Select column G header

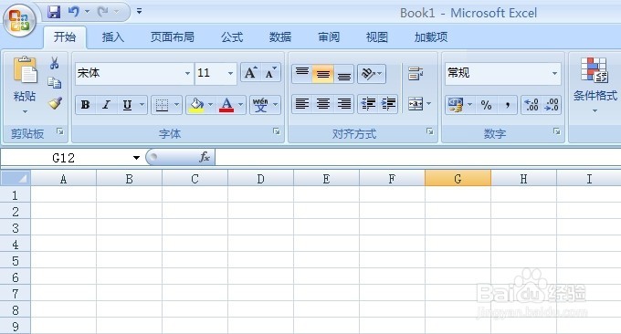(458, 179)
